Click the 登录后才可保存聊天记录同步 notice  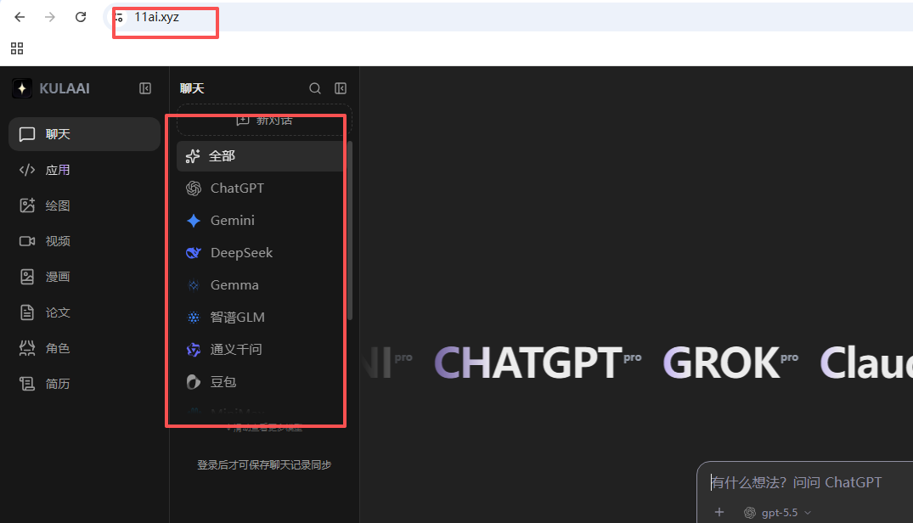(264, 464)
